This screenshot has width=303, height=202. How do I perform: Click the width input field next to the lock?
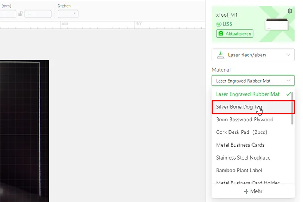tap(8, 14)
